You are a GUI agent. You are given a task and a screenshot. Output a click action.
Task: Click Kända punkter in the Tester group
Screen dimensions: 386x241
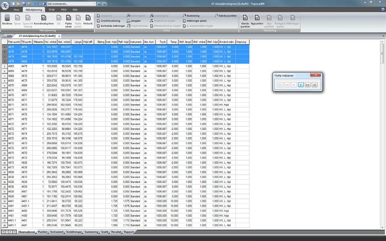point(226,16)
